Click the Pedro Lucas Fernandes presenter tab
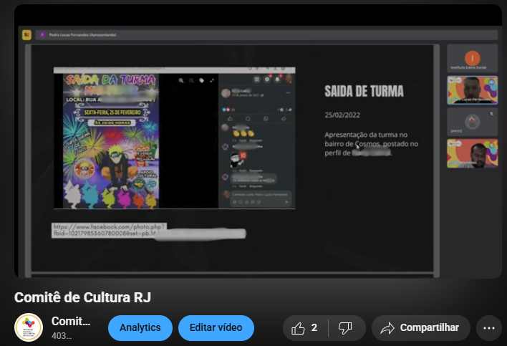 (77, 34)
